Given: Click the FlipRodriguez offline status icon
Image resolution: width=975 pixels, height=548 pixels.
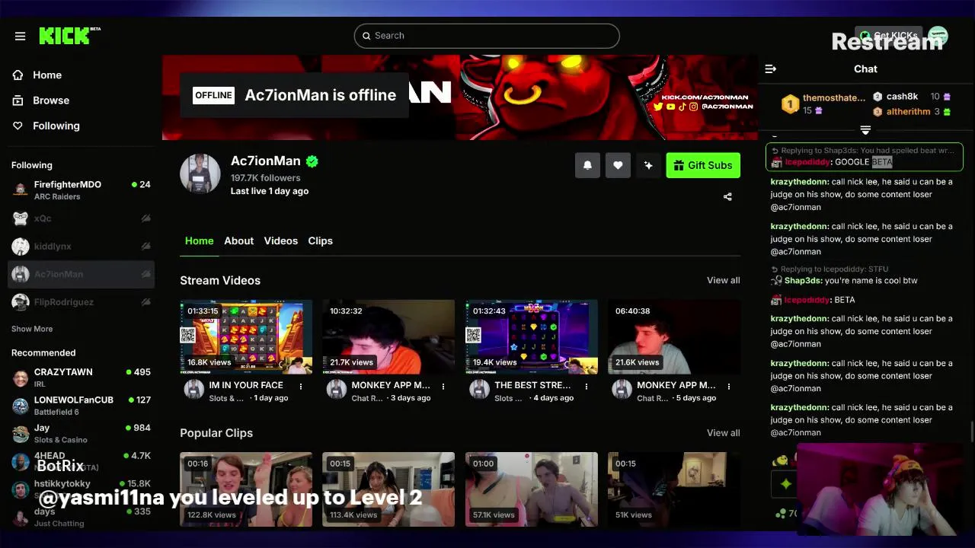Looking at the screenshot, I should tap(145, 302).
